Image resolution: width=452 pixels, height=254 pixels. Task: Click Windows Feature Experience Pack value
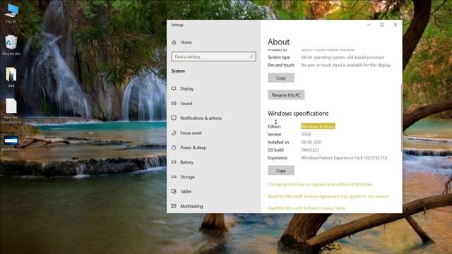(x=344, y=158)
